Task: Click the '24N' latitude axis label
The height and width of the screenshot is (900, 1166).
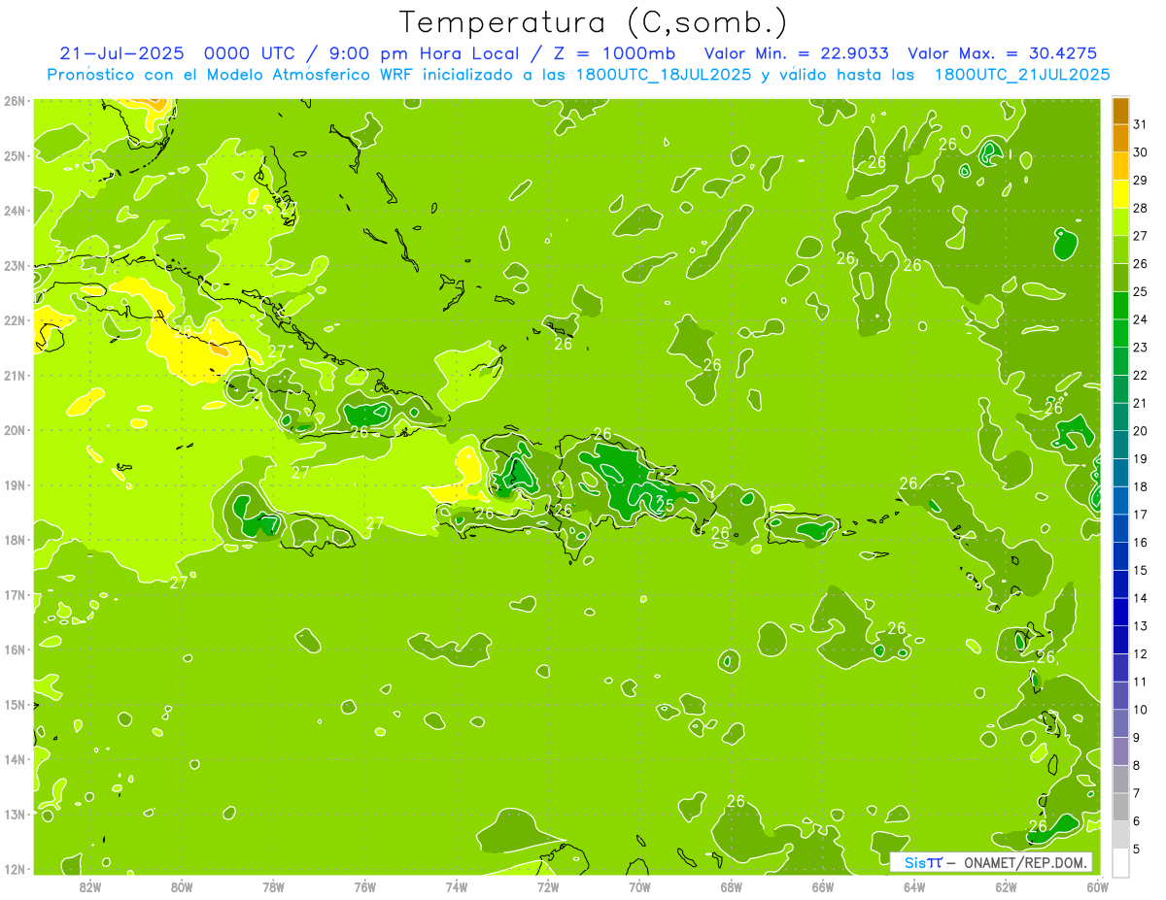Action: click(14, 211)
